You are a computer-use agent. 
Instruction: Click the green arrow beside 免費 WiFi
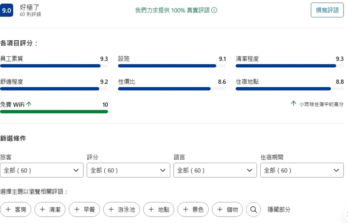(x=29, y=104)
